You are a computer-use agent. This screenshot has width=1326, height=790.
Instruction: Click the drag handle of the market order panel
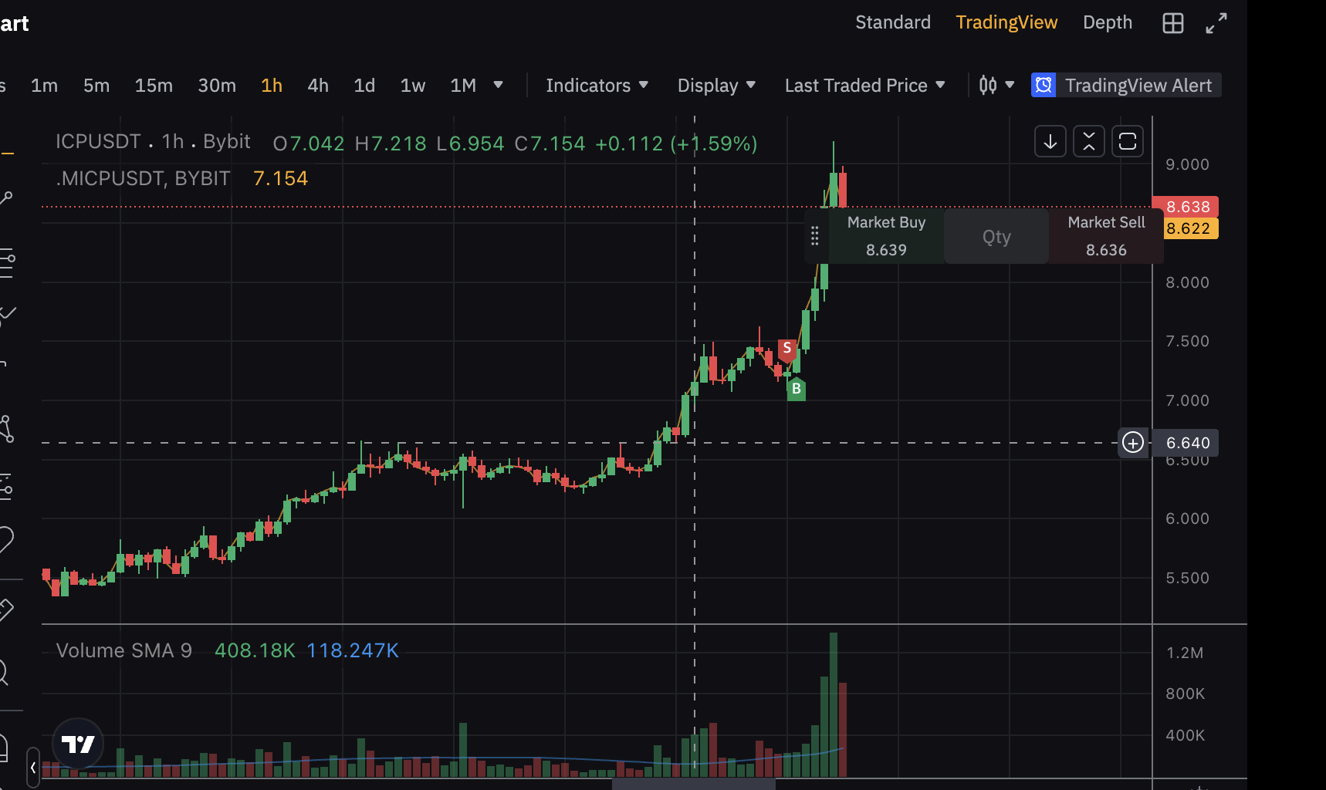coord(814,236)
